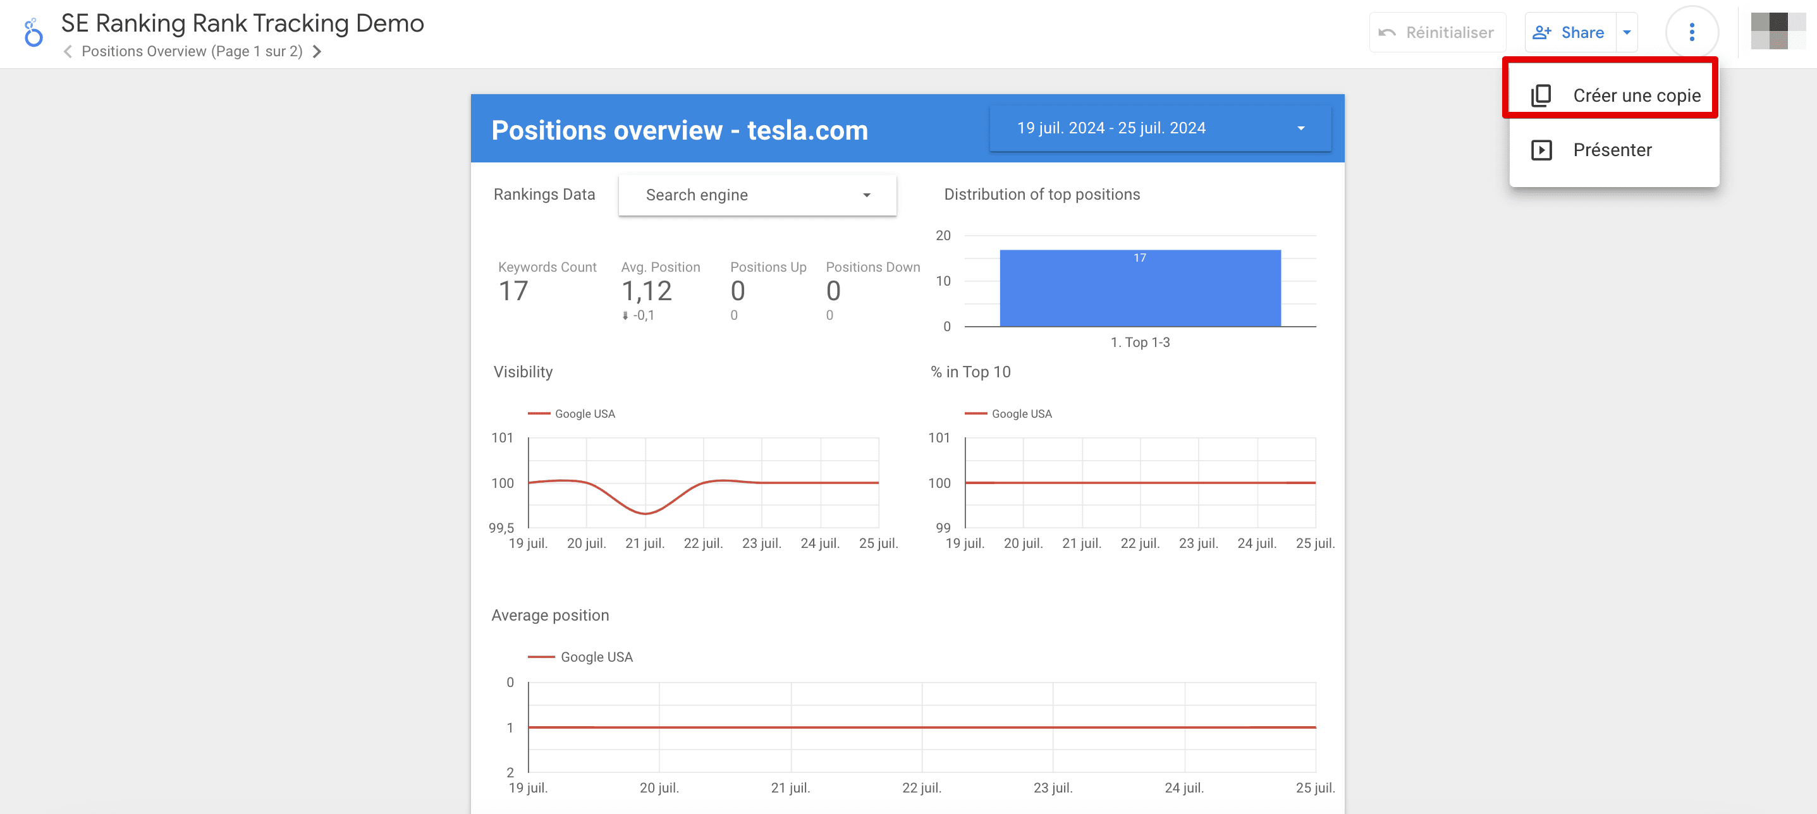Open the three-dot more options menu
Screen dimensions: 1817x814
[1691, 32]
